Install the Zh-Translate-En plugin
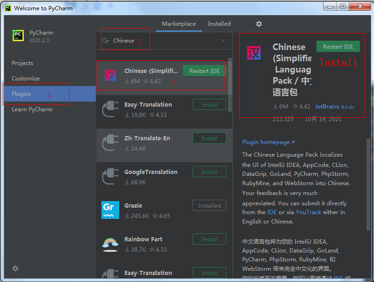This screenshot has width=374, height=282. 209,138
